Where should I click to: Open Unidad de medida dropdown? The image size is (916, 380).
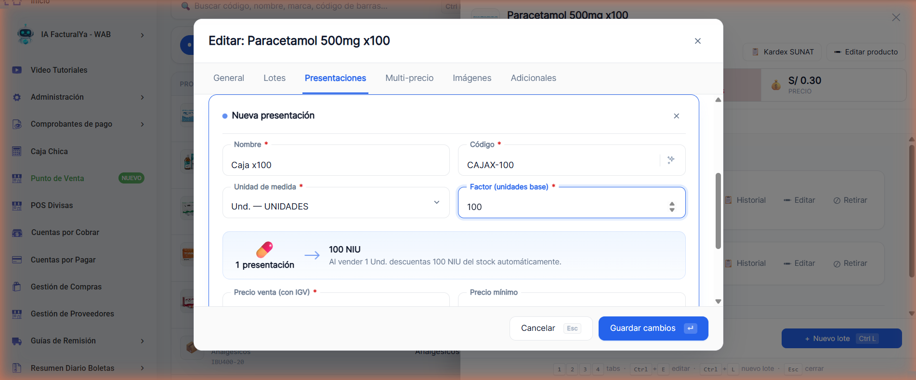point(336,203)
